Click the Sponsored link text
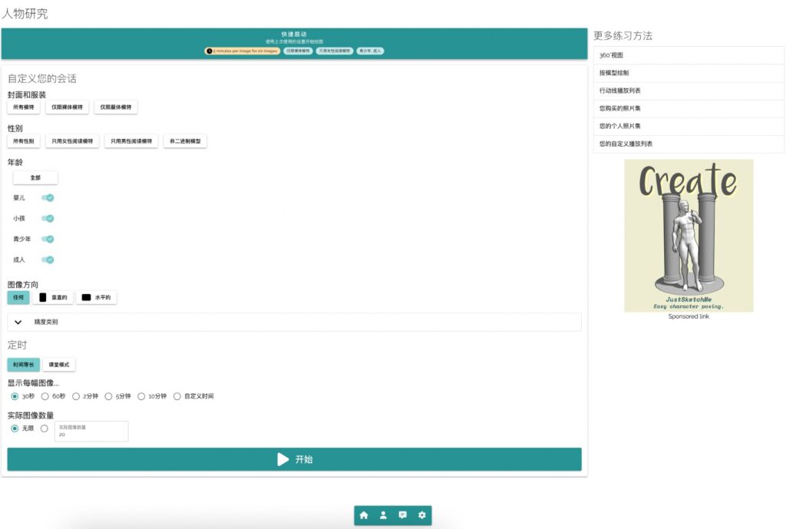The image size is (786, 529). (x=689, y=316)
